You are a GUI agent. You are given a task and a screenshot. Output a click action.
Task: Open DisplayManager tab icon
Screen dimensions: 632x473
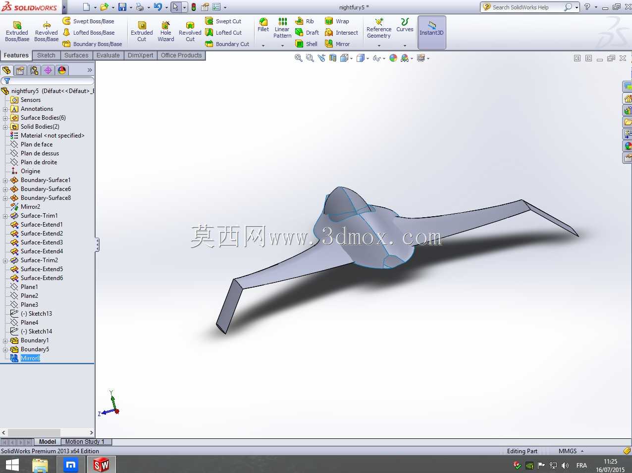[x=62, y=70]
